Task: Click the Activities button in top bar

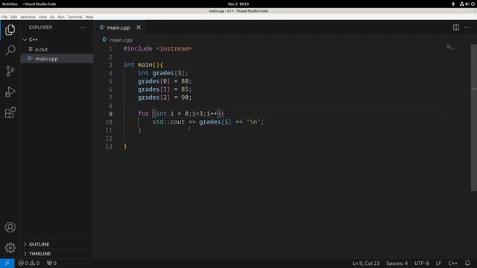Action: [10, 4]
